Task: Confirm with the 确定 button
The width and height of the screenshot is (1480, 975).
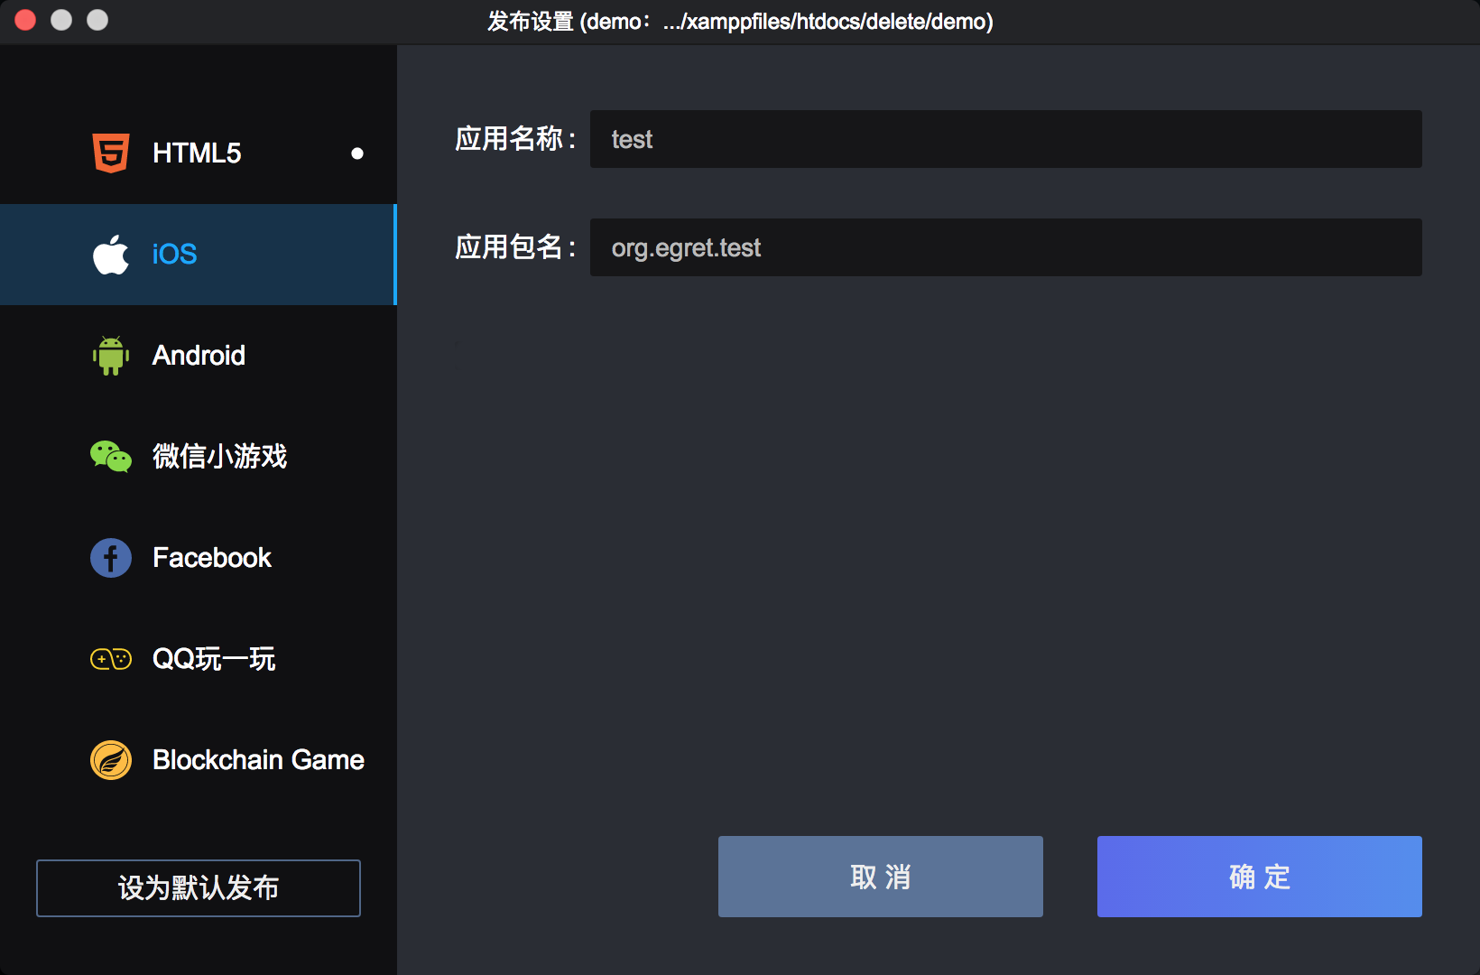Action: [x=1260, y=877]
